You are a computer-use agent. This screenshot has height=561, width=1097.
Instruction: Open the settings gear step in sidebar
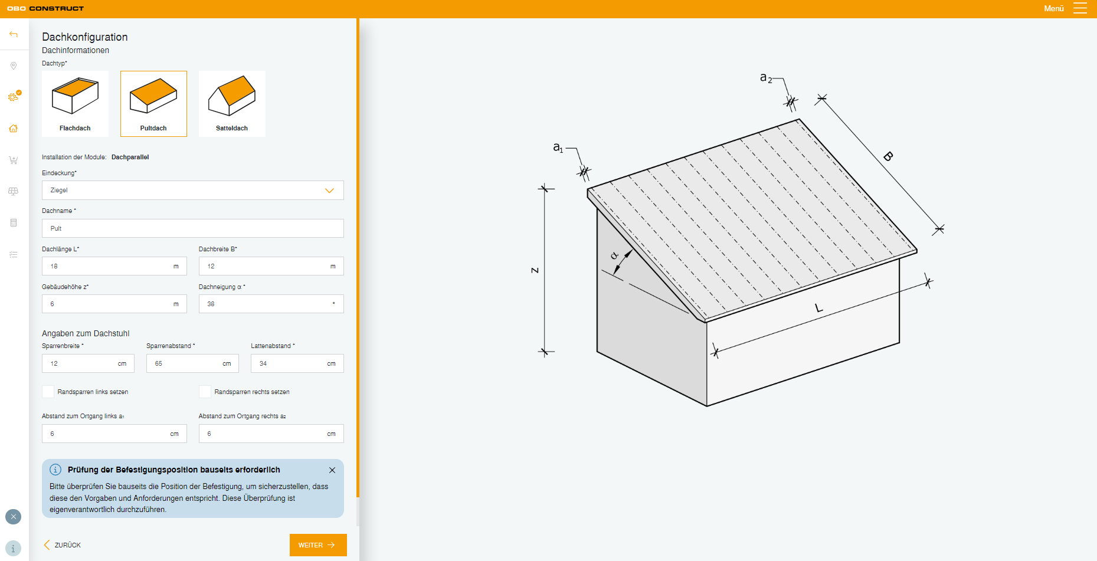(x=13, y=97)
